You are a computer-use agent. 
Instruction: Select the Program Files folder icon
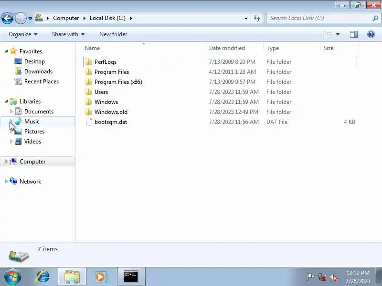click(x=89, y=72)
